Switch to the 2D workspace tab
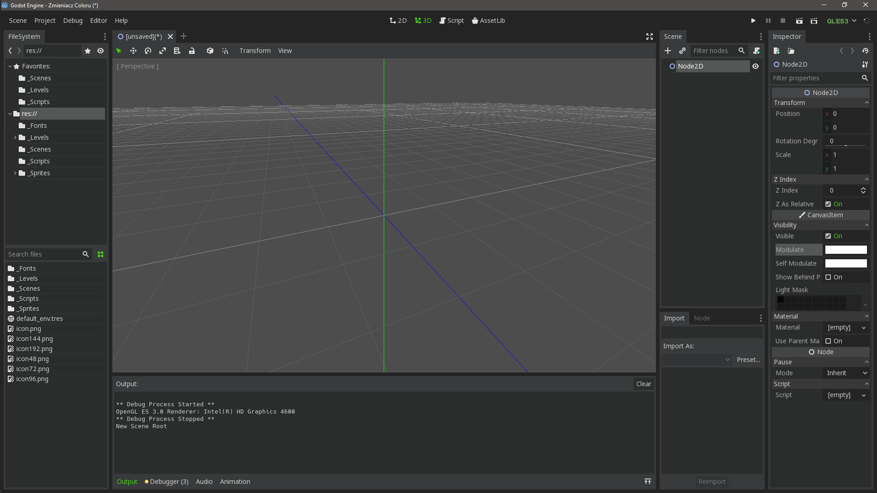 click(x=398, y=21)
